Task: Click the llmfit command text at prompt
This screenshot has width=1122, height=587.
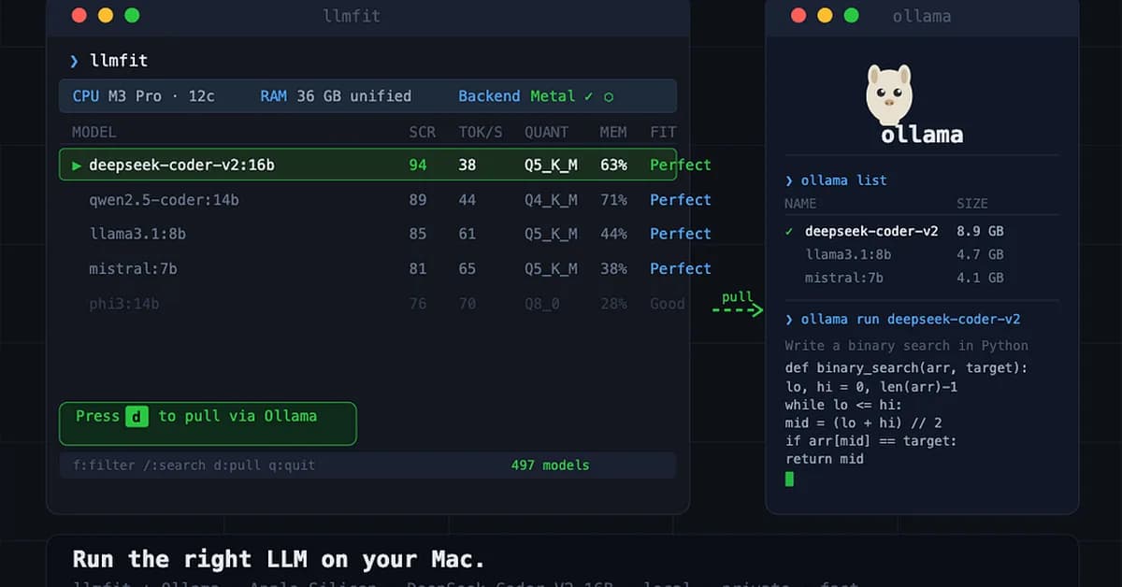Action: click(x=119, y=61)
